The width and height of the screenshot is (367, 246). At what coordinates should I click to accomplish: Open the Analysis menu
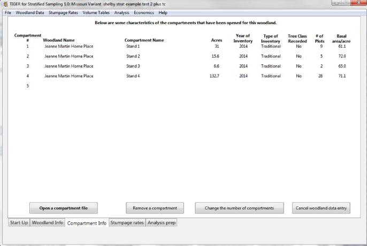point(122,12)
